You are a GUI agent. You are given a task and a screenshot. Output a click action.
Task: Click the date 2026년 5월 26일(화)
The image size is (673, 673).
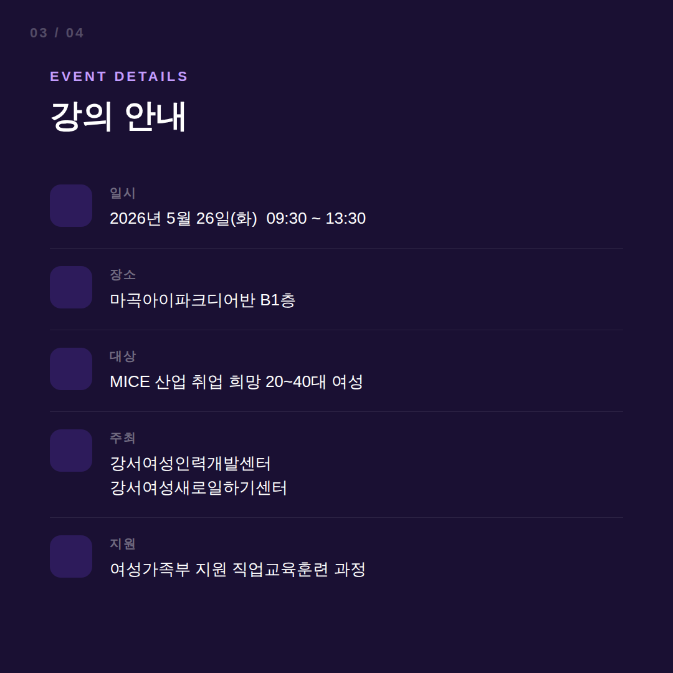coord(183,219)
